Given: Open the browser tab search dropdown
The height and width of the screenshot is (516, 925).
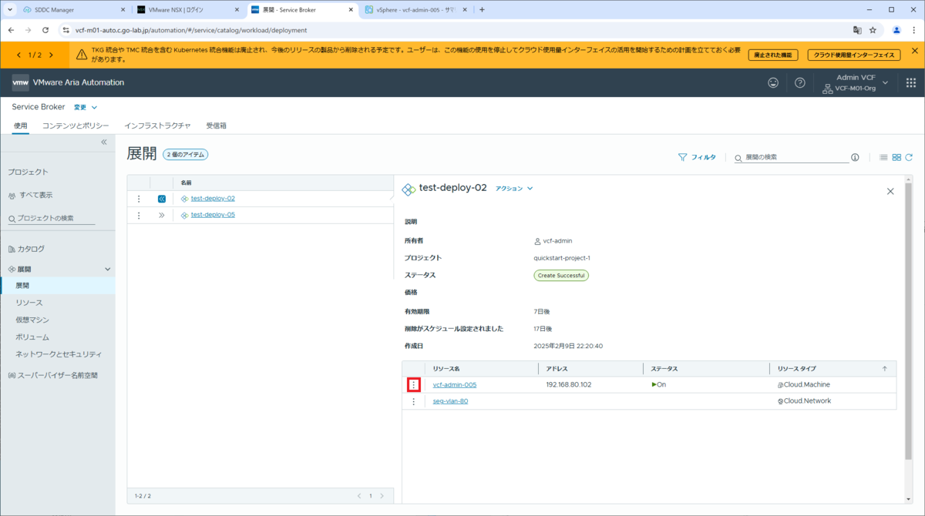Looking at the screenshot, I should (x=9, y=10).
